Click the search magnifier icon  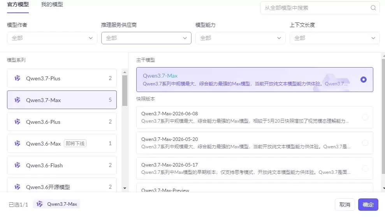[x=373, y=8]
